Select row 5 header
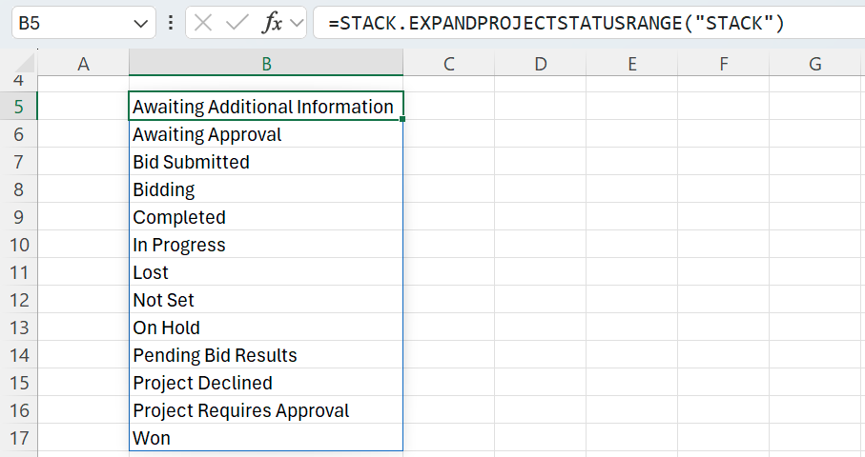The height and width of the screenshot is (457, 865). pyautogui.click(x=19, y=107)
